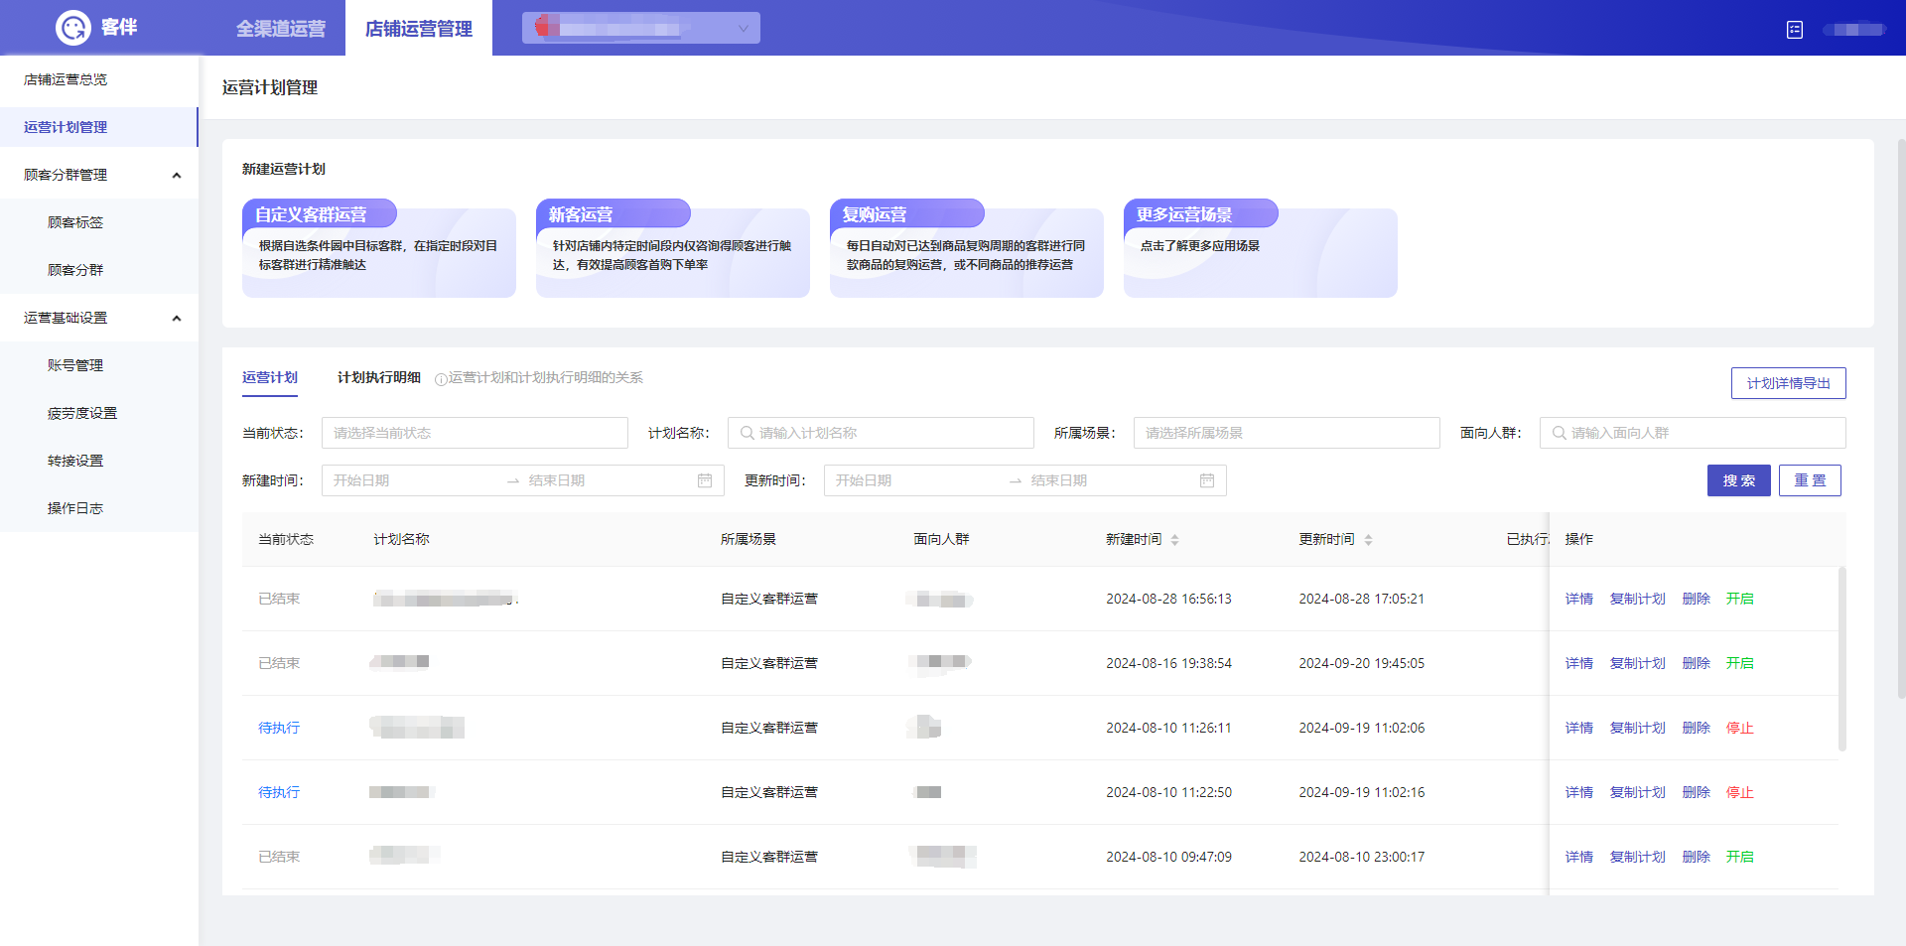Open the 所属场景 select dropdown
Screen dimensions: 1906x946
(1287, 433)
